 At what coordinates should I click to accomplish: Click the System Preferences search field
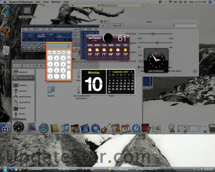coord(185,26)
